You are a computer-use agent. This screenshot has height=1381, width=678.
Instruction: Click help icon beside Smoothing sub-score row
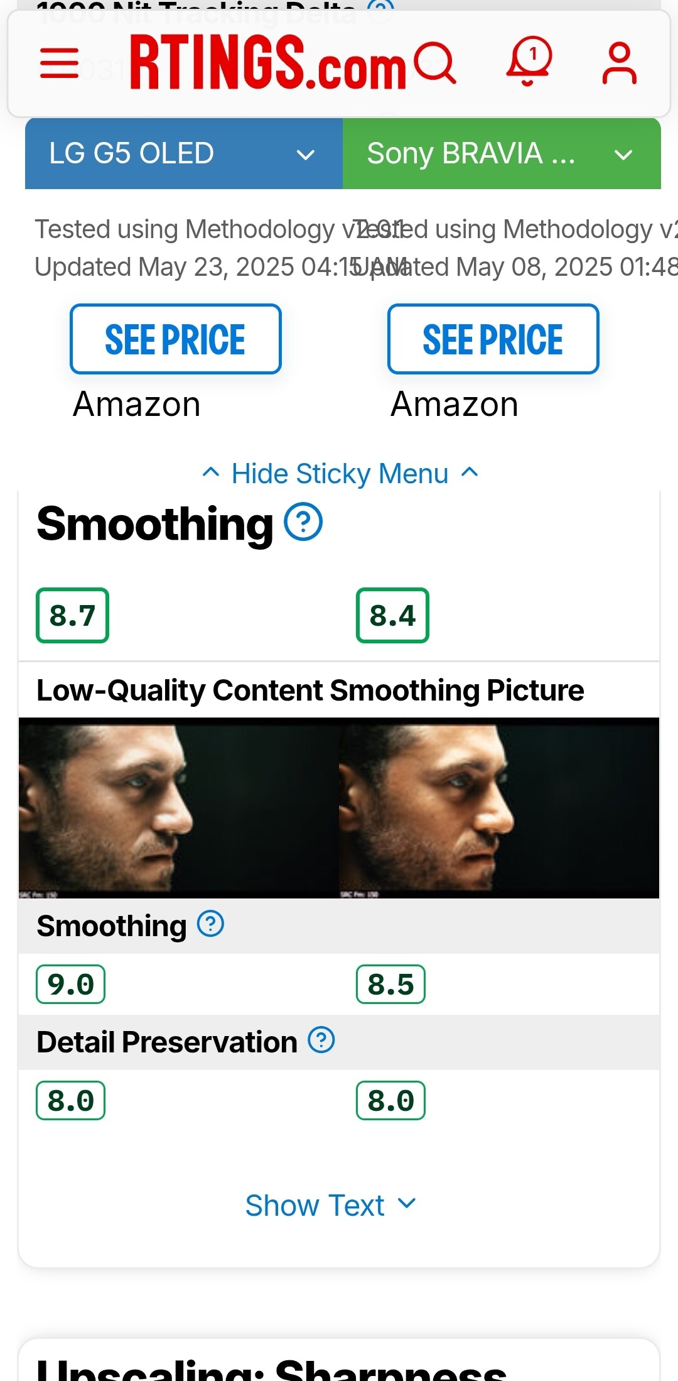click(x=210, y=924)
